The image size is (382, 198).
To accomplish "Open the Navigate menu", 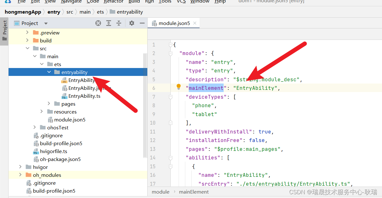I will click(x=71, y=2).
